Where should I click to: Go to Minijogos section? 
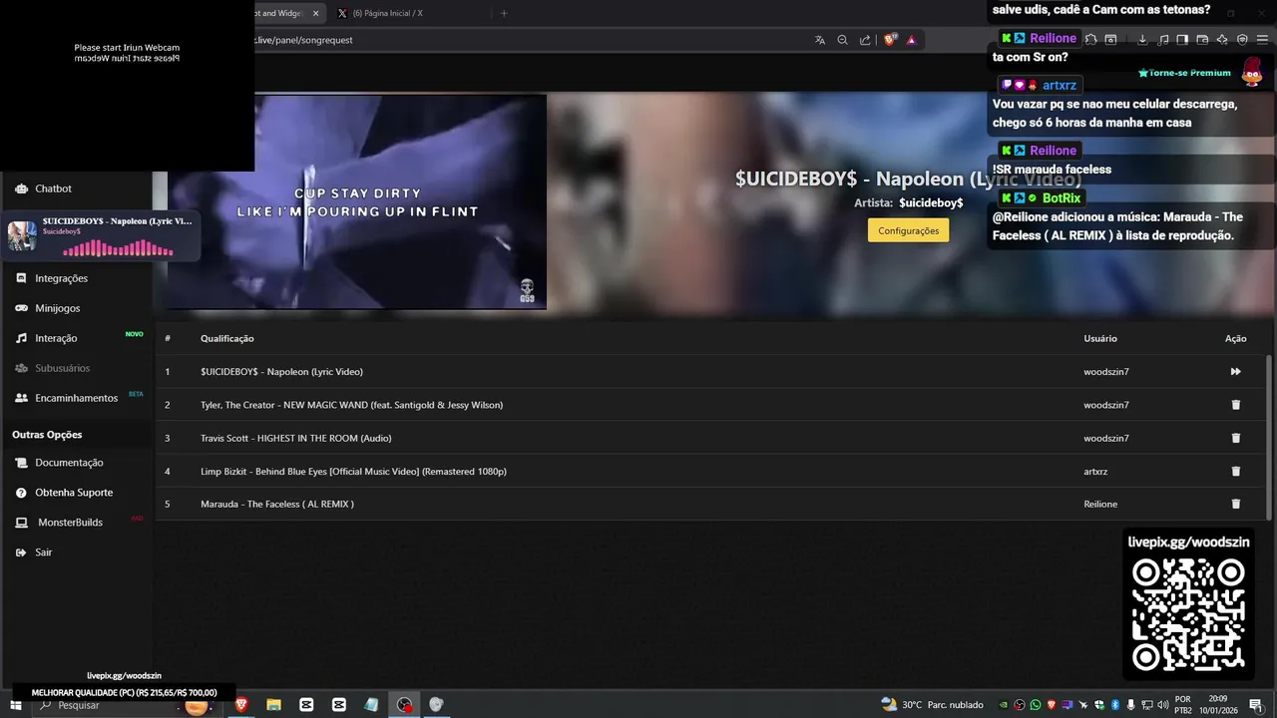tap(57, 308)
